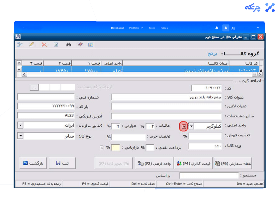Click the book icon in toolbar

[x=80, y=44]
